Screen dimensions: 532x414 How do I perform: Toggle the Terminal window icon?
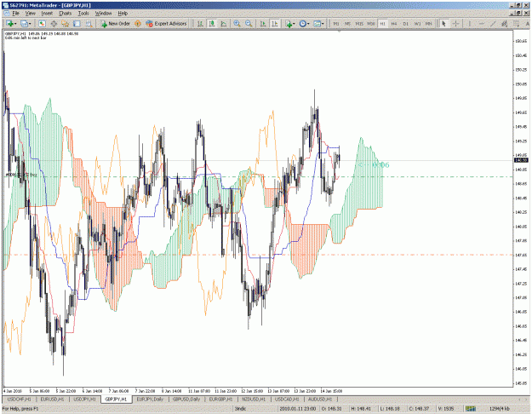coord(77,24)
